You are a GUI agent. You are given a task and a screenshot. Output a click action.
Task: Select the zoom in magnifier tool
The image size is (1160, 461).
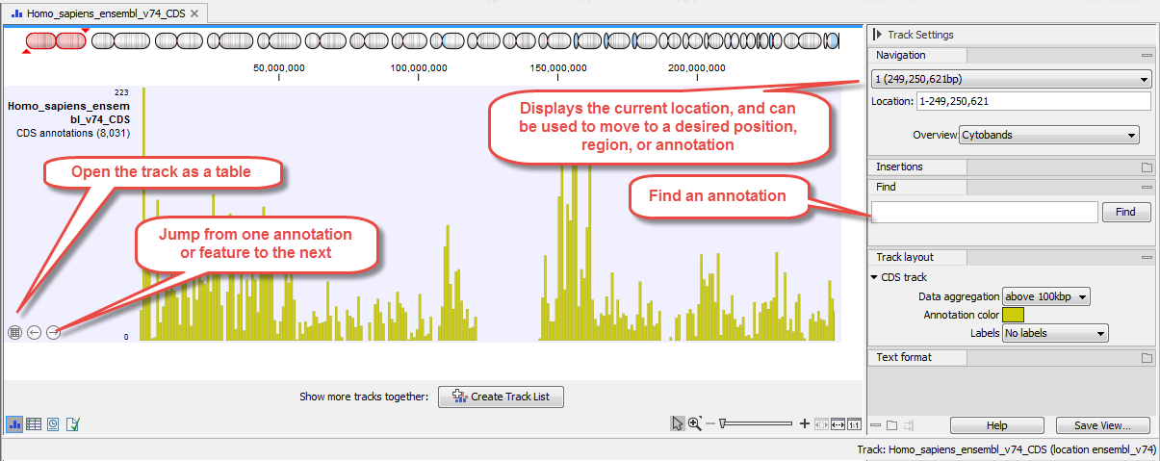pyautogui.click(x=694, y=423)
